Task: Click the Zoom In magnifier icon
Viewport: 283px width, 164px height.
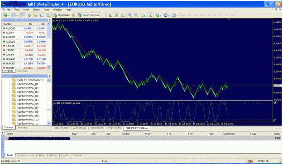Action: point(130,15)
